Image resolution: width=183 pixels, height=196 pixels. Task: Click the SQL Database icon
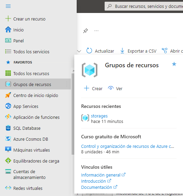[8, 128]
